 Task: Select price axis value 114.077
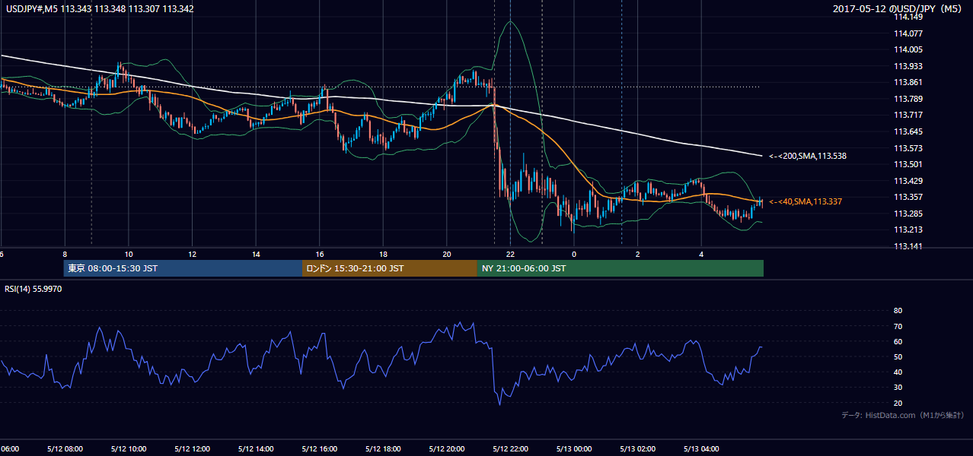coord(908,33)
